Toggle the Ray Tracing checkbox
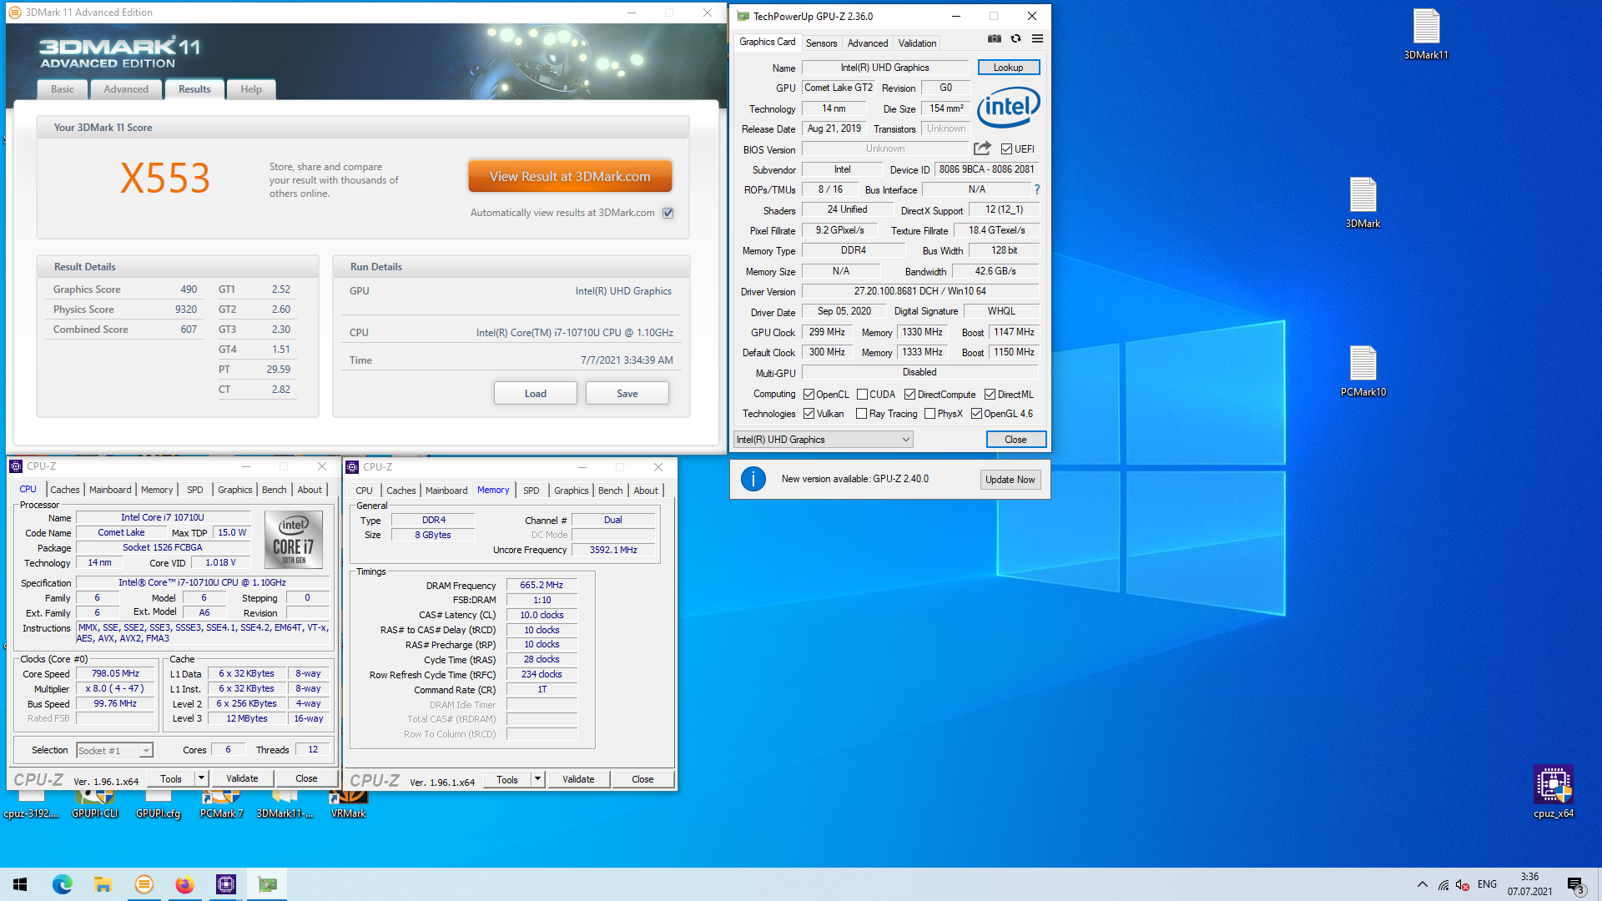This screenshot has height=901, width=1602. point(861,414)
